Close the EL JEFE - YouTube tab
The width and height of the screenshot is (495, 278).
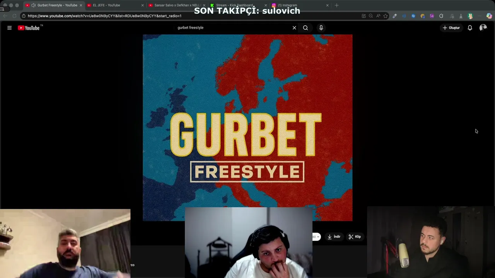pyautogui.click(x=142, y=5)
